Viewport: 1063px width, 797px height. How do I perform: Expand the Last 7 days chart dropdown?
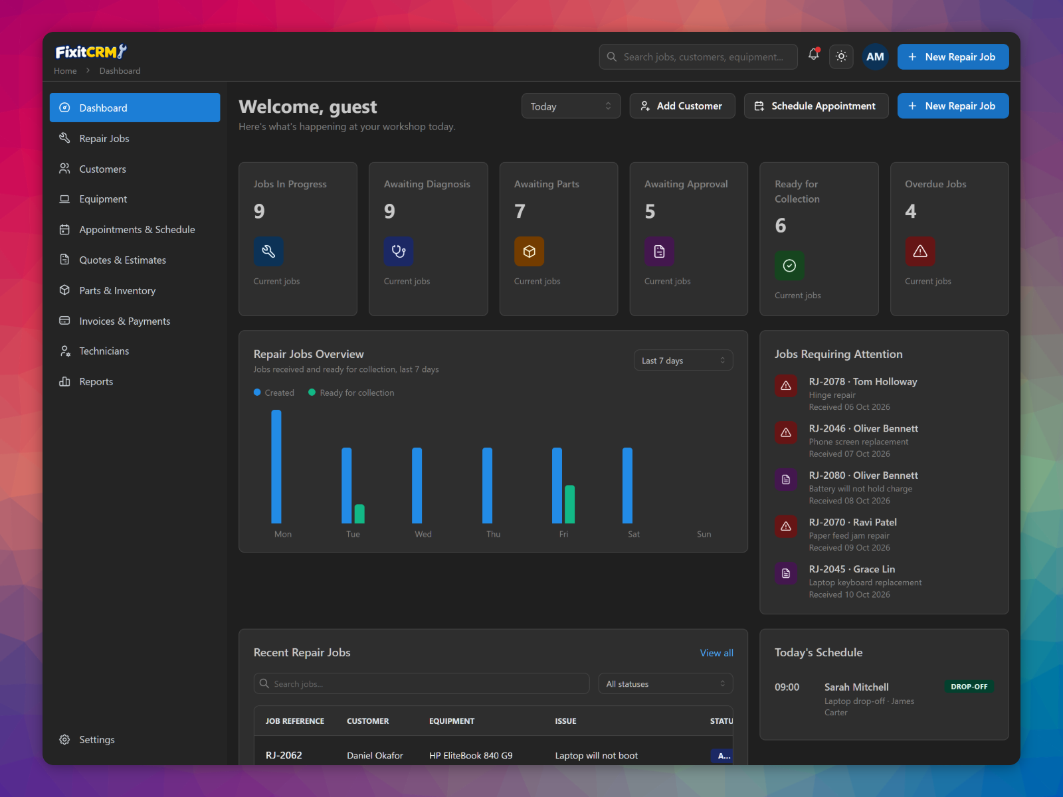[x=683, y=361]
